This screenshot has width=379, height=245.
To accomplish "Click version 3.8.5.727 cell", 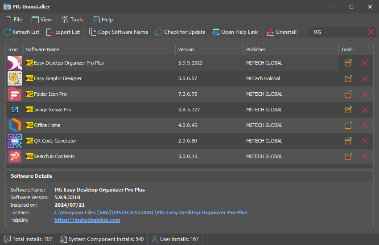I will (x=189, y=110).
